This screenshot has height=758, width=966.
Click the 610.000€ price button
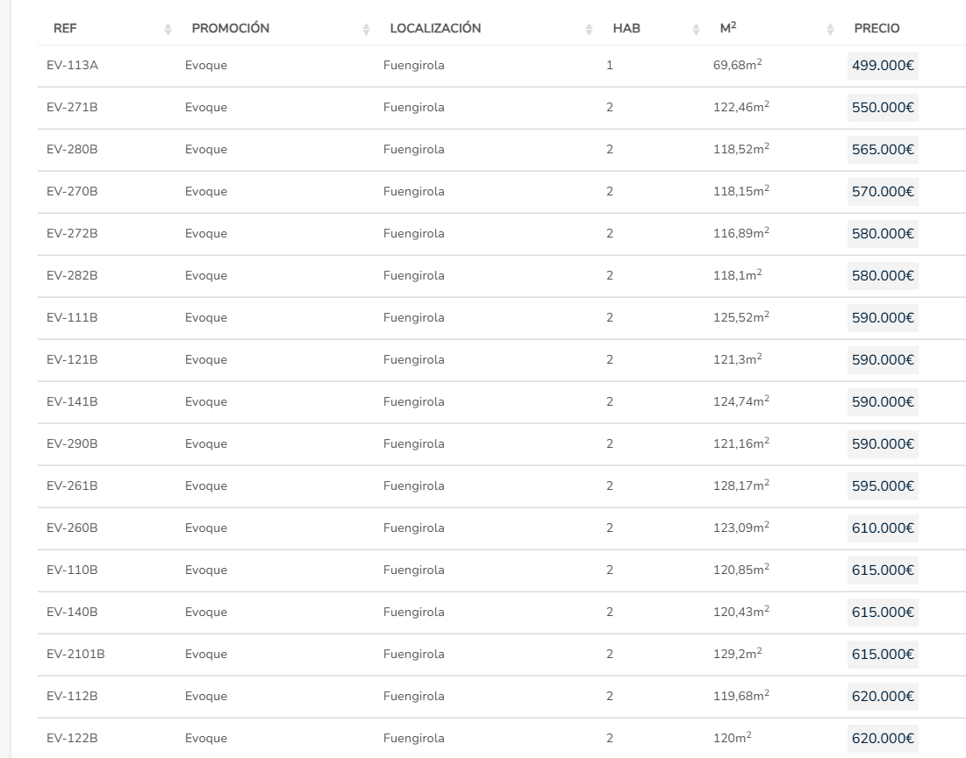pos(883,528)
